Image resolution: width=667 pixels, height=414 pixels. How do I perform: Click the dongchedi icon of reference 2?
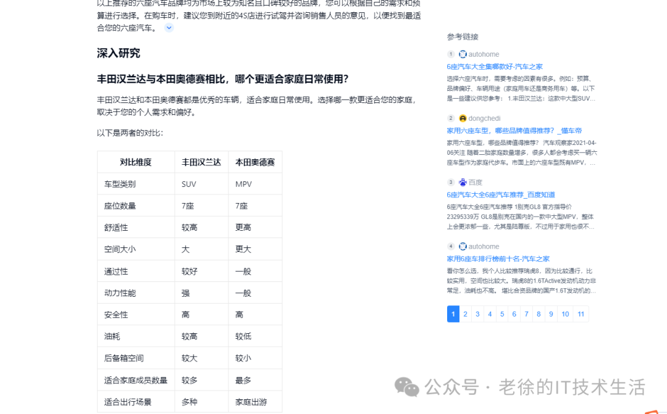click(x=463, y=118)
